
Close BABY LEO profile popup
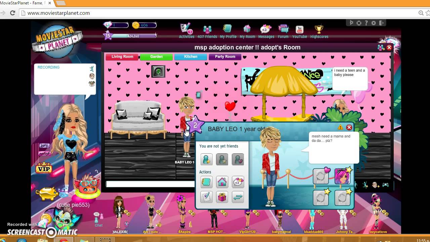pyautogui.click(x=349, y=127)
